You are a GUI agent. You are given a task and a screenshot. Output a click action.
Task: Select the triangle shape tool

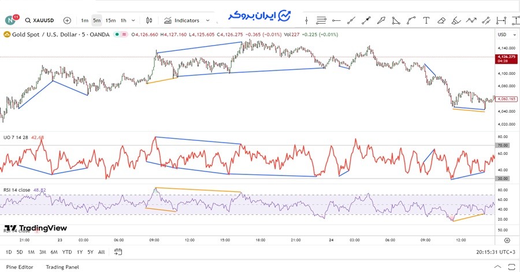(396, 20)
